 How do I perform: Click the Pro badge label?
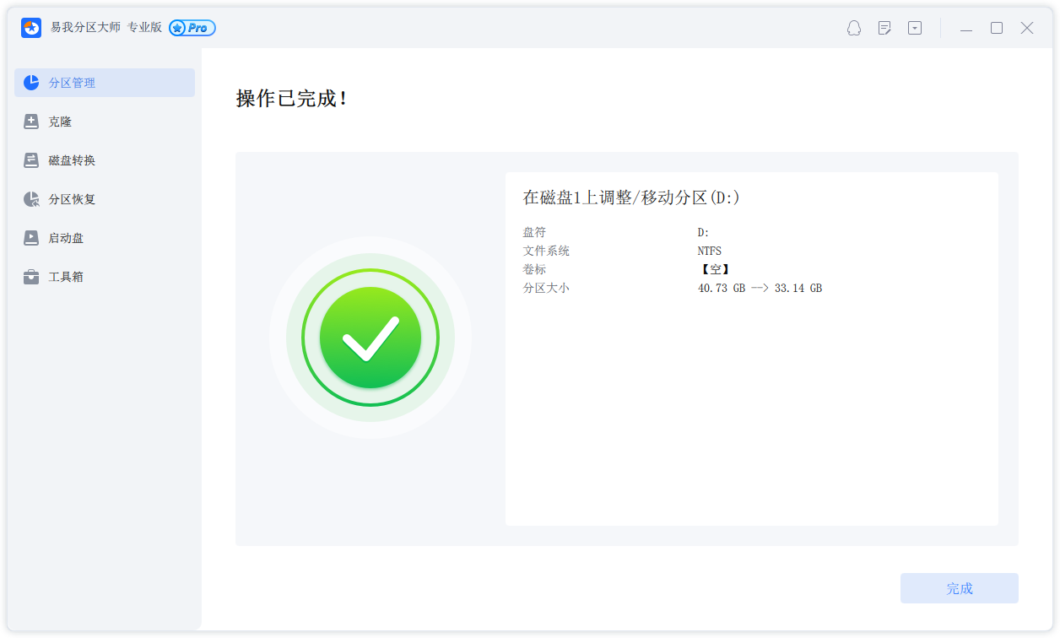pos(192,28)
